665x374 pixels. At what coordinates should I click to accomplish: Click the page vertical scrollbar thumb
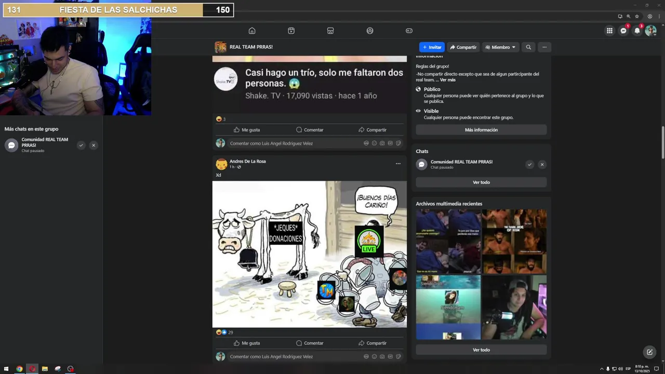click(663, 143)
